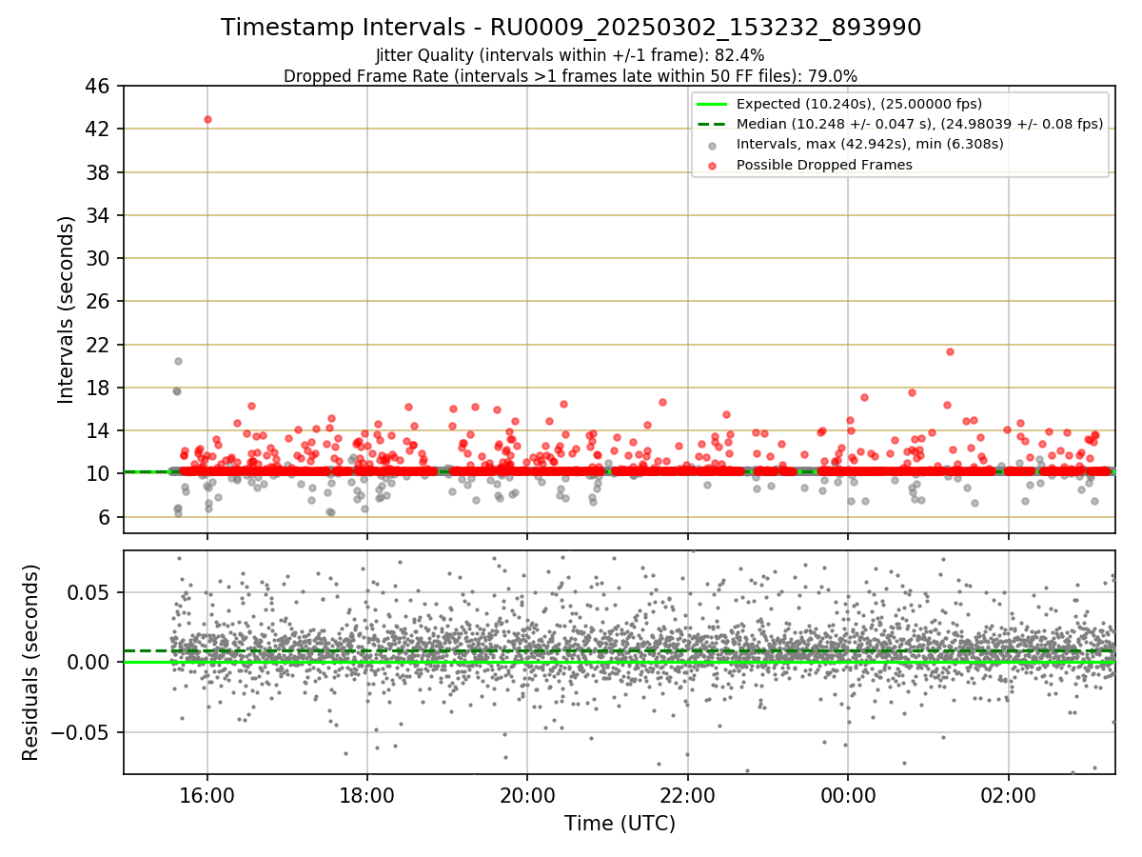The width and height of the screenshot is (1142, 857).
Task: Click the 'Dropped Frame Rate' 79.0% subtitle line
Action: (x=571, y=75)
